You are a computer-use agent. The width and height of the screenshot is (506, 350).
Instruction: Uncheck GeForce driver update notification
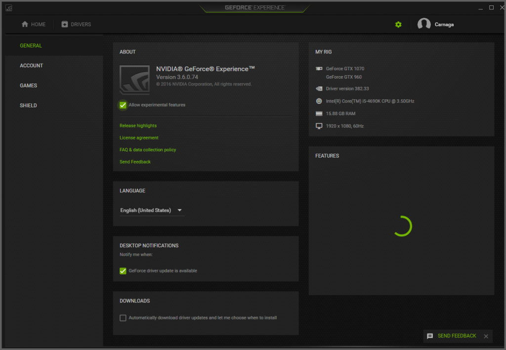point(123,271)
